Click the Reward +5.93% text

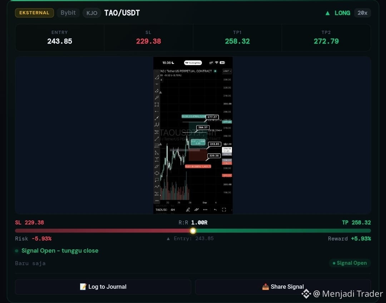coord(349,239)
